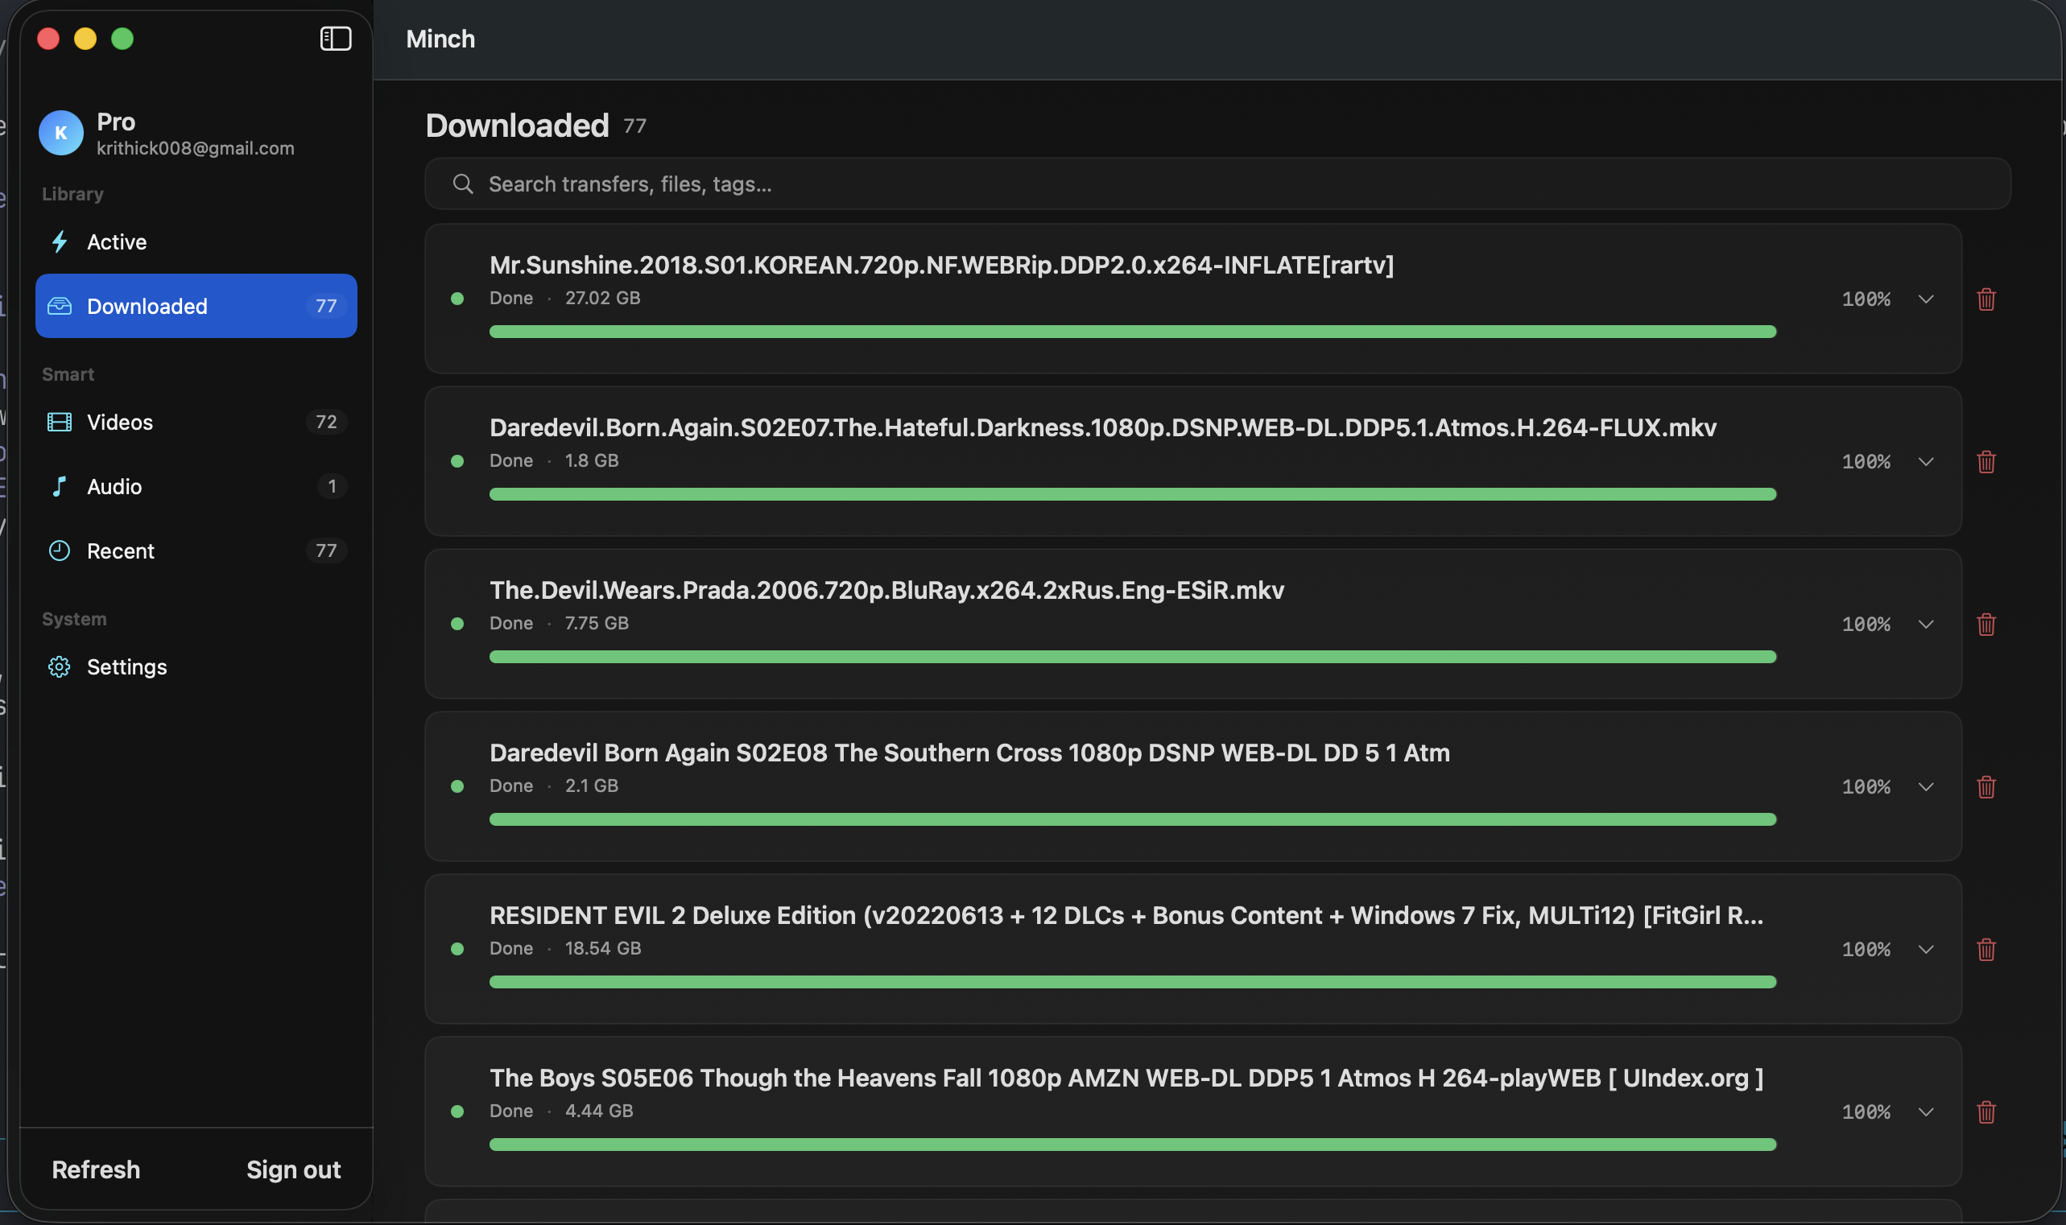Open Settings from the sidebar
The height and width of the screenshot is (1225, 2066).
pyautogui.click(x=196, y=667)
